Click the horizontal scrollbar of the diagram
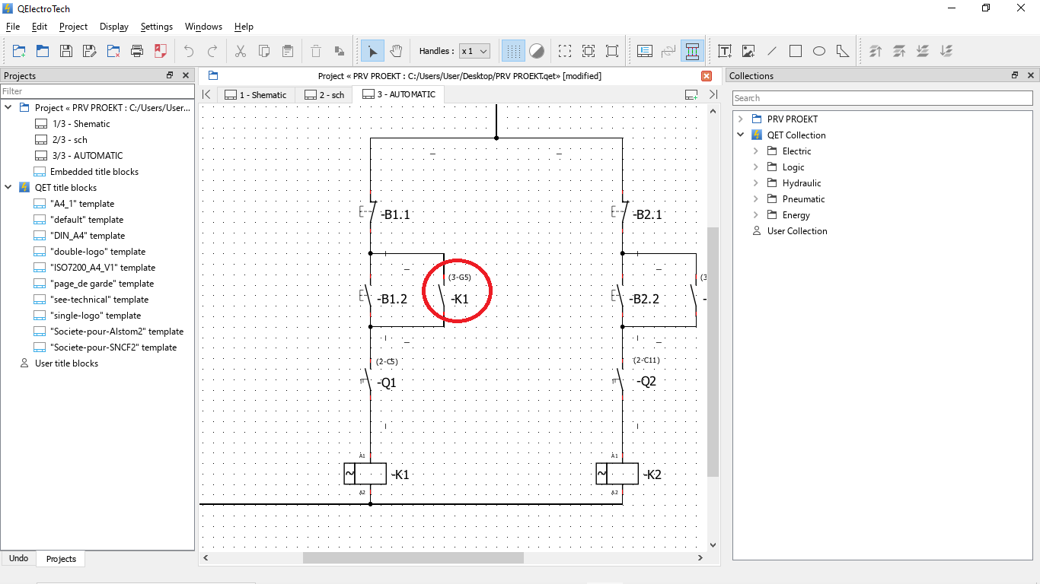 pos(413,558)
